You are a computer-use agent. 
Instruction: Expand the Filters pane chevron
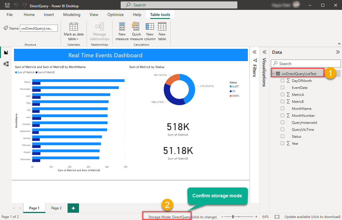[255, 52]
